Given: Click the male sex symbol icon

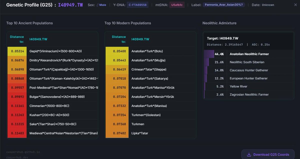Looking at the screenshot, I should pos(97,5).
